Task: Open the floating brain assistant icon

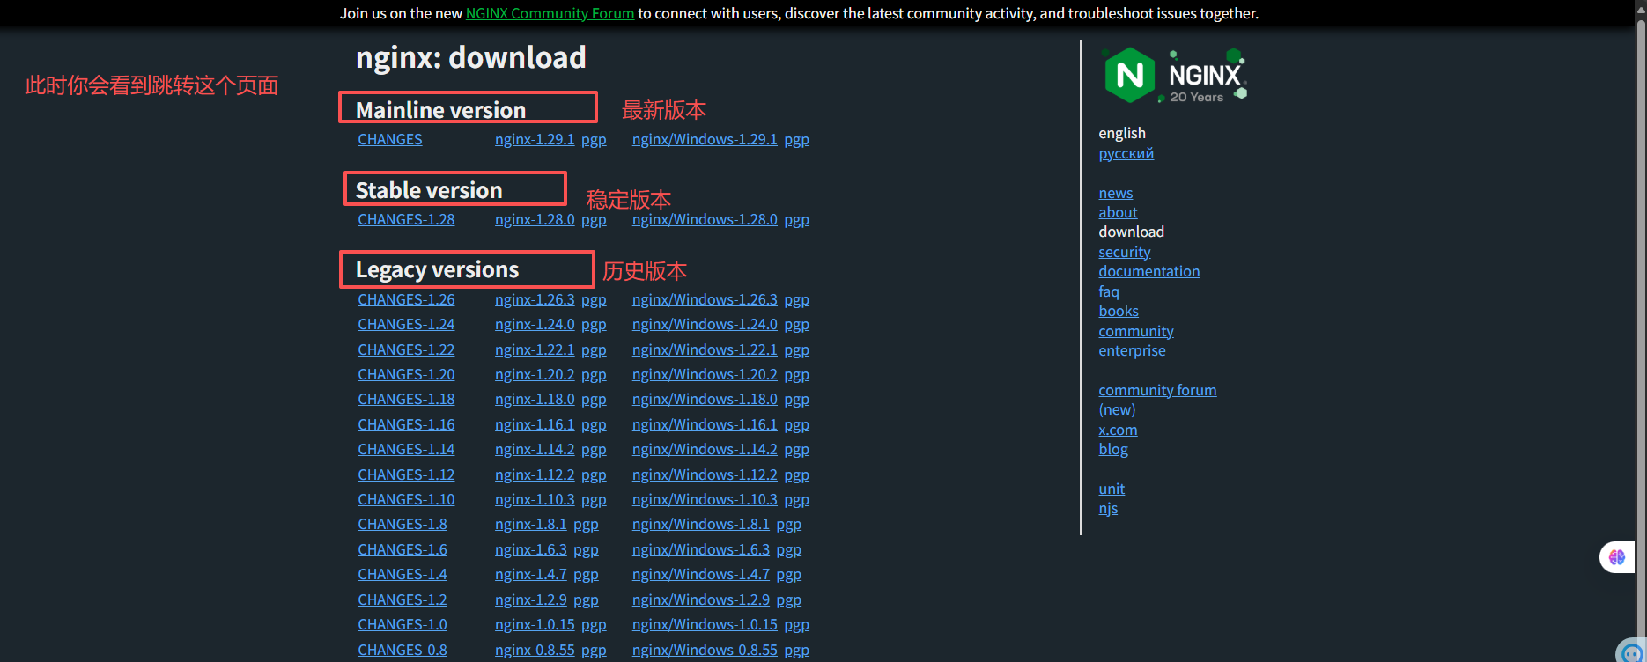Action: 1617,557
